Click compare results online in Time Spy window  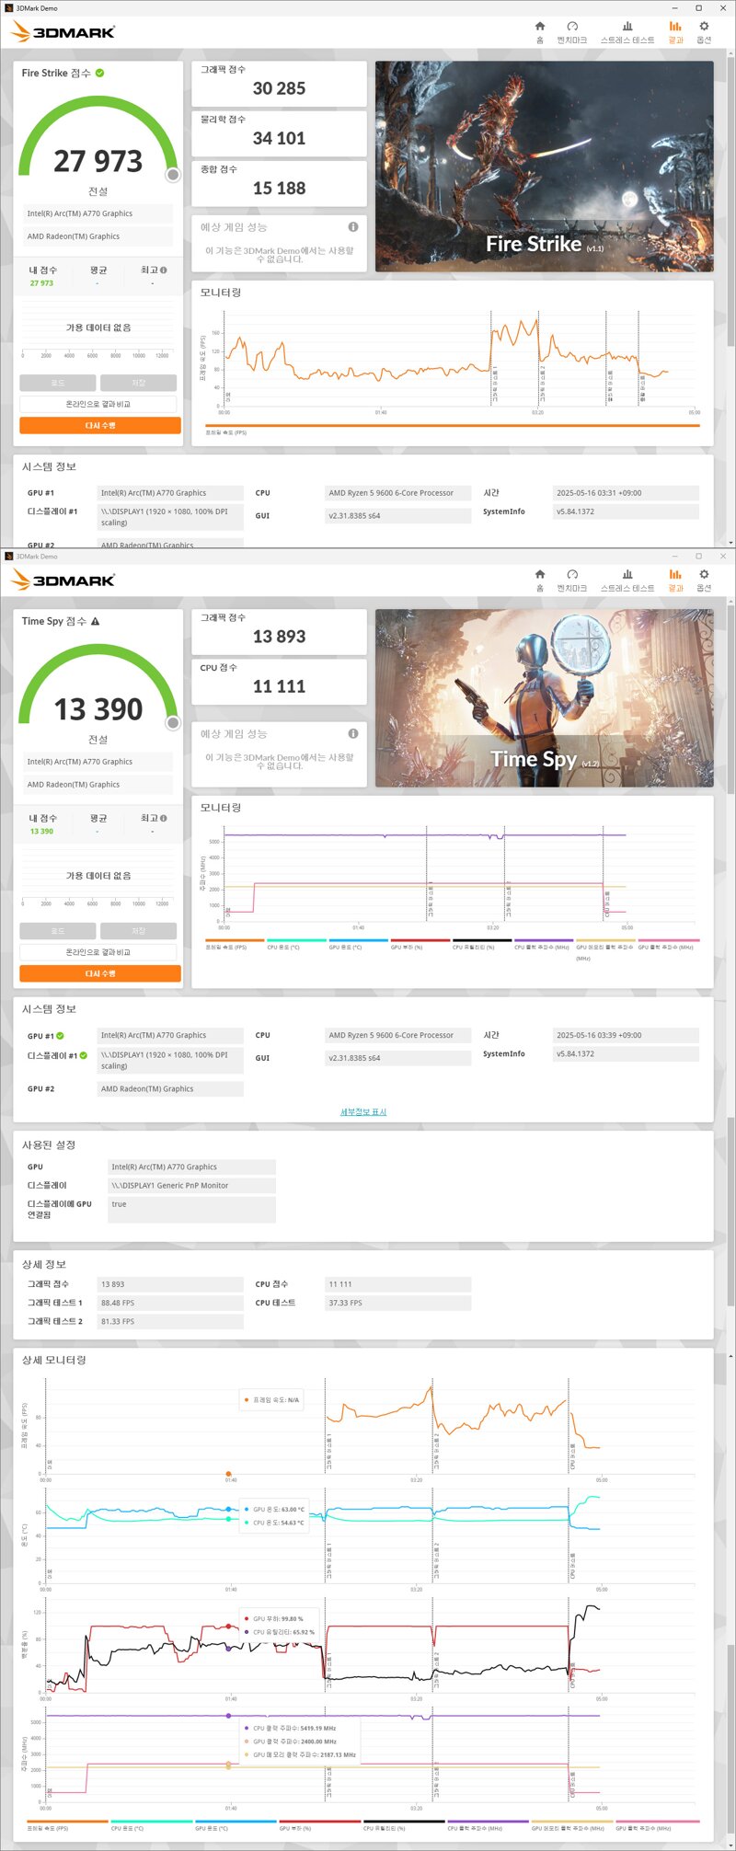pos(98,952)
